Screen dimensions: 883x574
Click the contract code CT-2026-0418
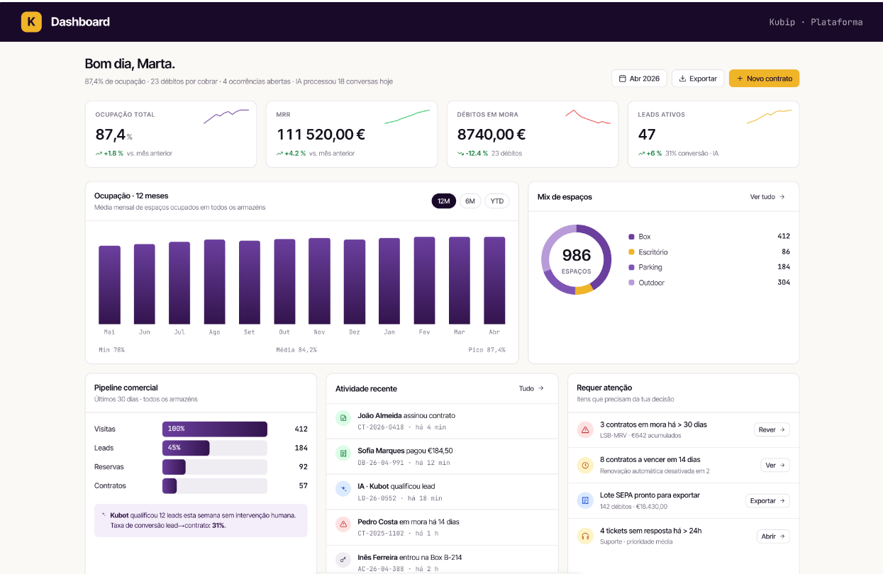[x=381, y=427]
